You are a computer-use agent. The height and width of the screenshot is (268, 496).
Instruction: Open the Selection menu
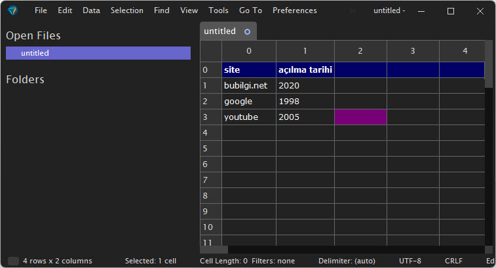click(x=127, y=10)
